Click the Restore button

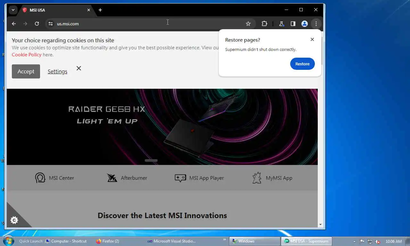coord(302,64)
